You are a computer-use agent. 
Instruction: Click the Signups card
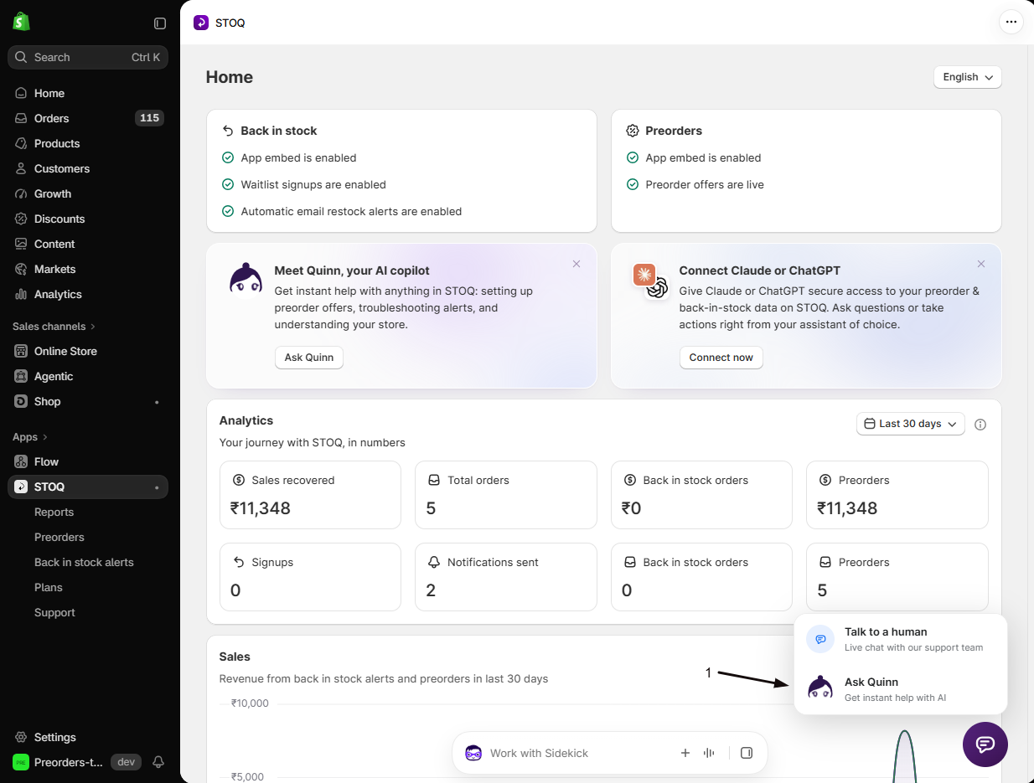tap(310, 577)
